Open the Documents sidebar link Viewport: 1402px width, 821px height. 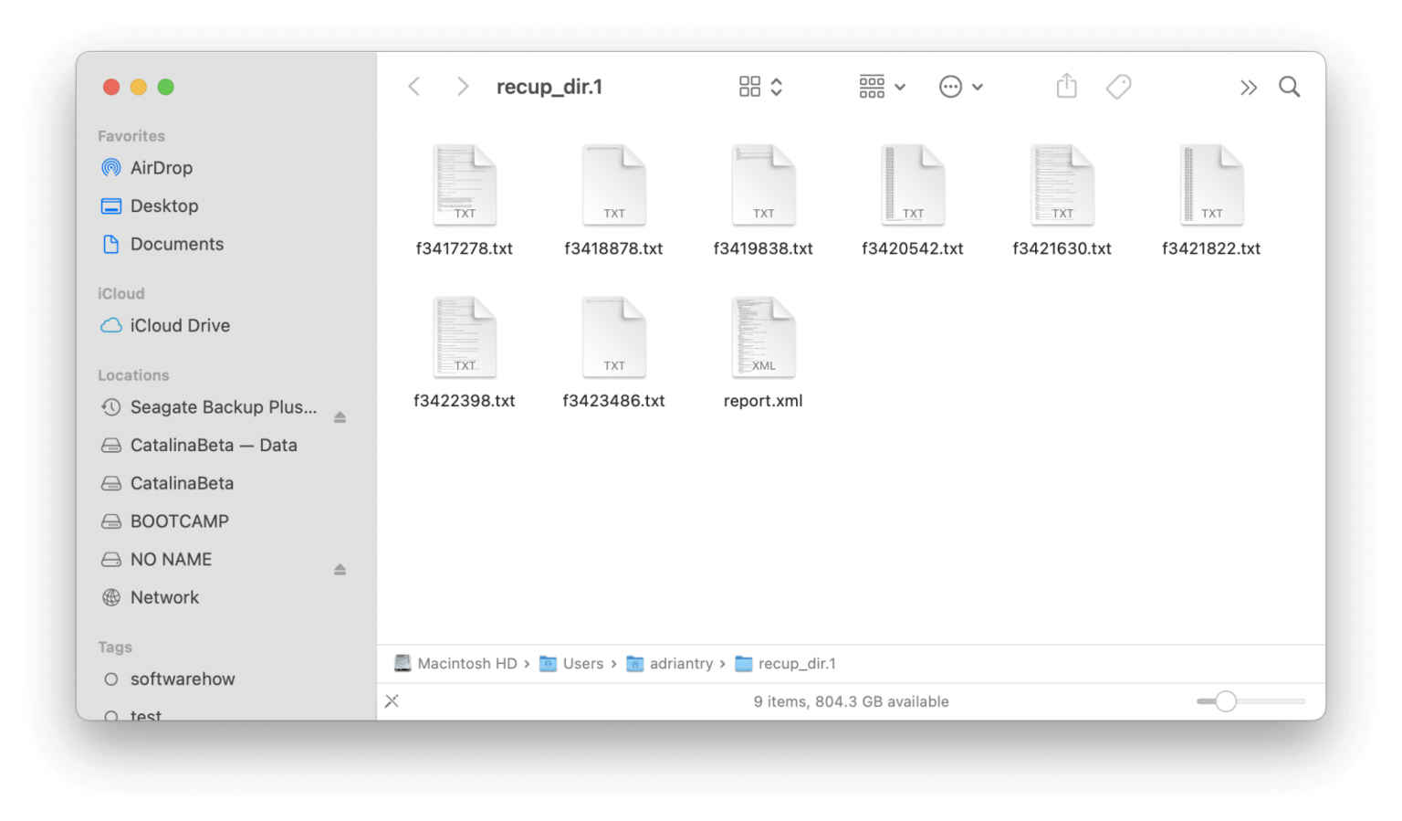click(176, 244)
